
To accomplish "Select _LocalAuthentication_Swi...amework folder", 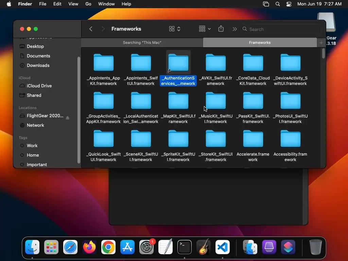I will click(x=141, y=108).
